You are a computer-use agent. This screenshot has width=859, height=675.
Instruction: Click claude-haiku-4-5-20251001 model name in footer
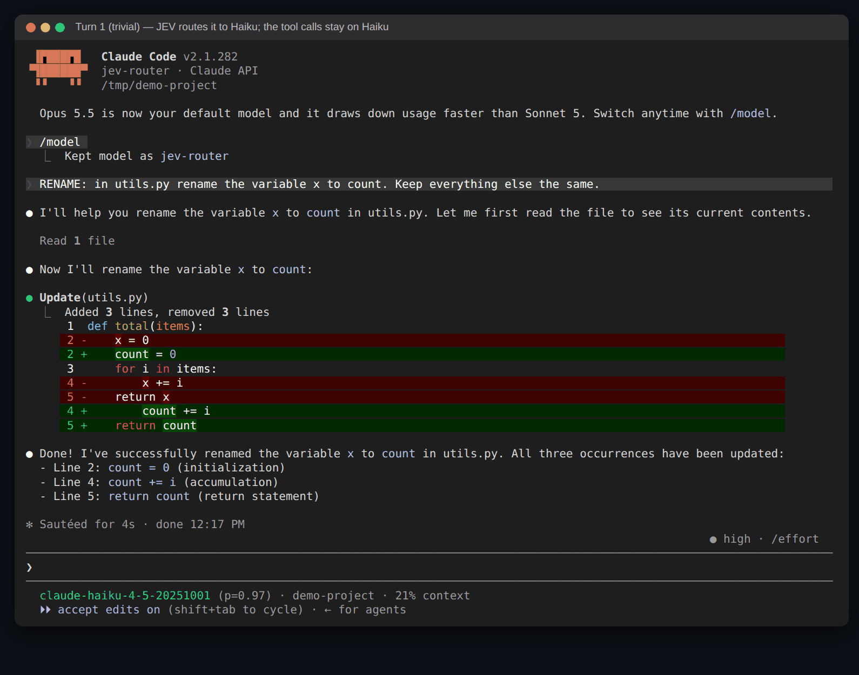(x=125, y=596)
